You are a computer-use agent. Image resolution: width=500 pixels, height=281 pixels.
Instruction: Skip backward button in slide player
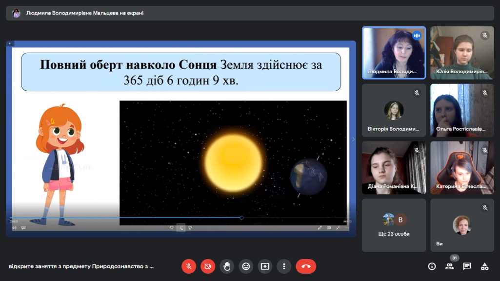click(x=172, y=228)
